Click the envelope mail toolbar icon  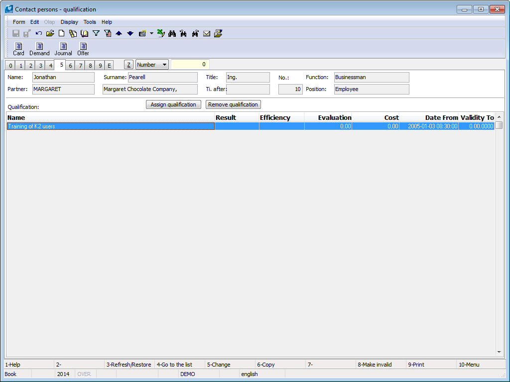(207, 33)
